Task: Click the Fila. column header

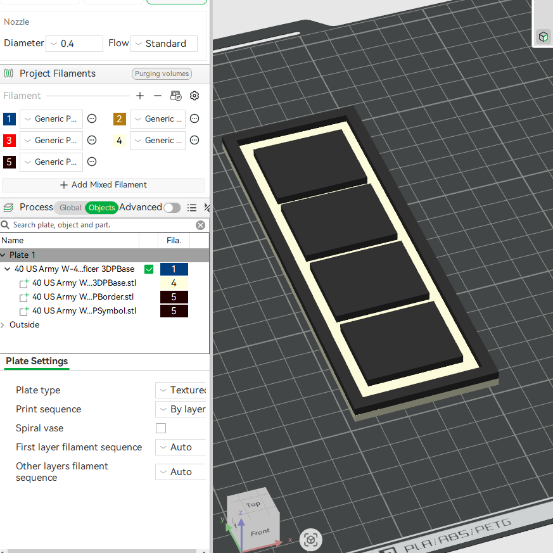Action: coord(174,241)
